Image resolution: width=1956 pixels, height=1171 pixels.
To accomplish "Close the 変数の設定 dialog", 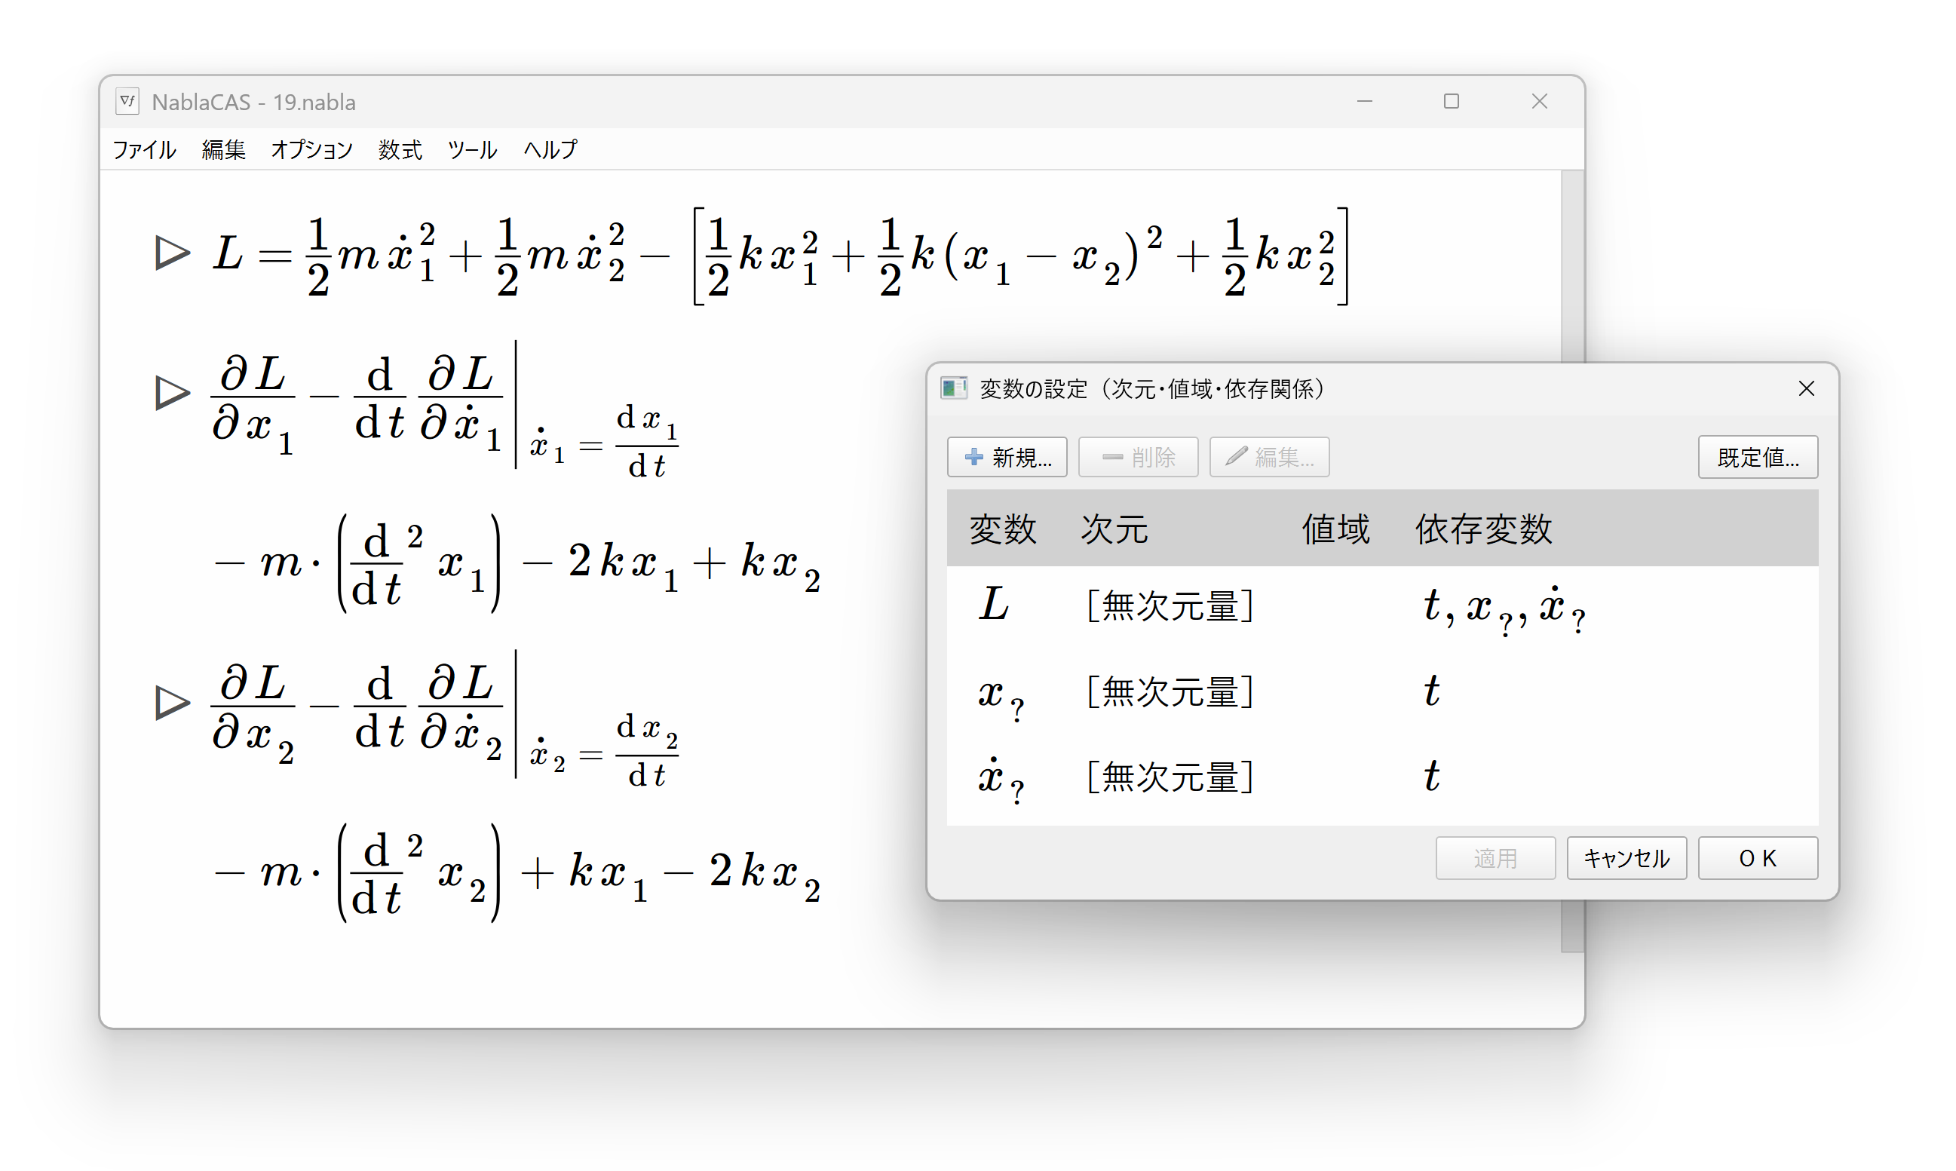I will pos(1805,388).
